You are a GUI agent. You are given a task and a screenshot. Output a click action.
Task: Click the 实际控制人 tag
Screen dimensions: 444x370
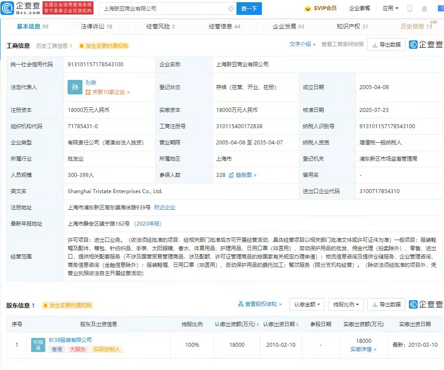coord(107,349)
